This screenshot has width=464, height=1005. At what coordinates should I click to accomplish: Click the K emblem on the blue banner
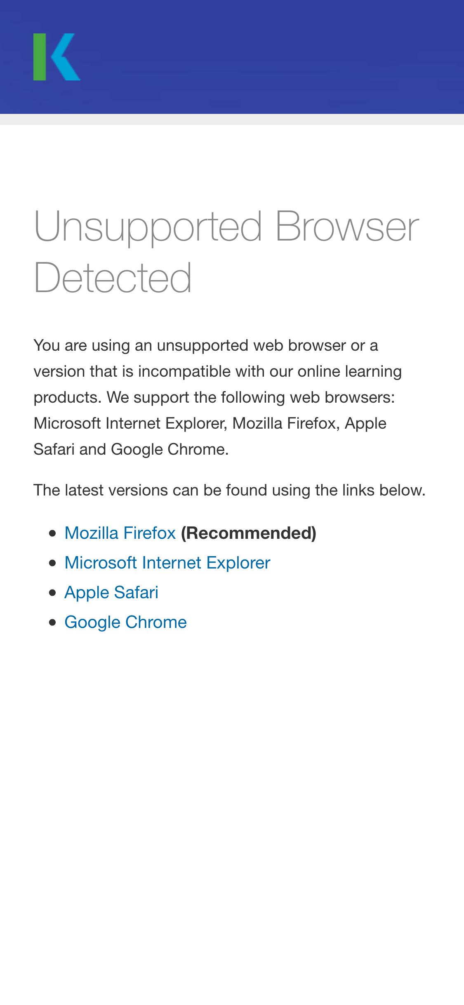tap(56, 57)
